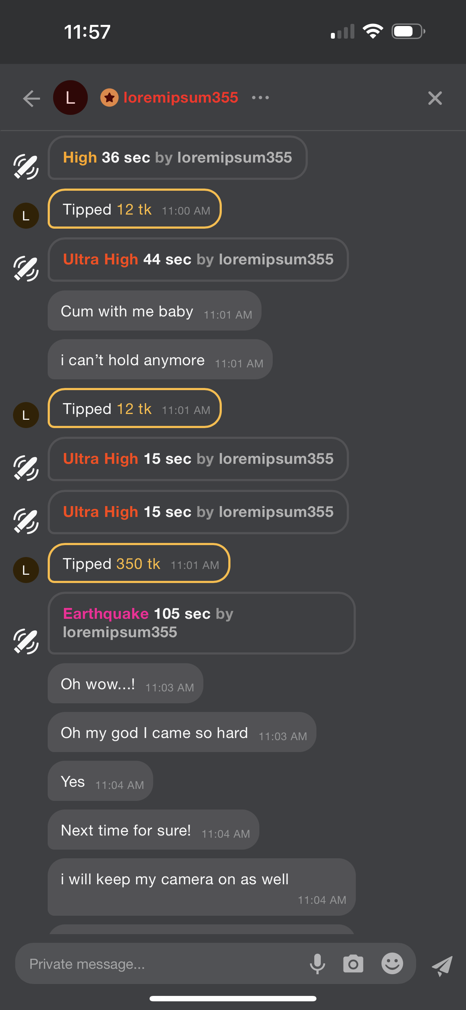Select the Tipped 350 tk bubble
This screenshot has width=466, height=1010.
(139, 564)
